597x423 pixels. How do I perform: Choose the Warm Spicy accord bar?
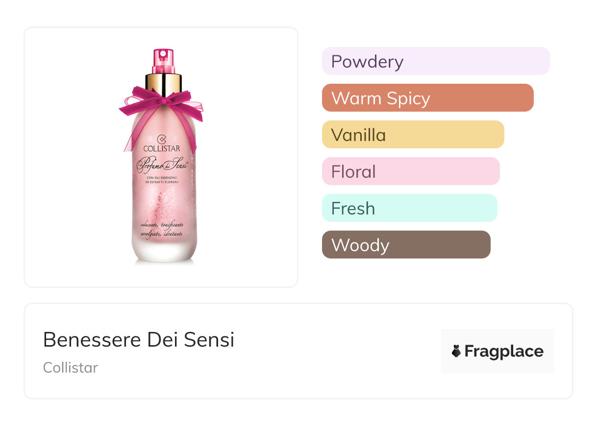(x=427, y=98)
